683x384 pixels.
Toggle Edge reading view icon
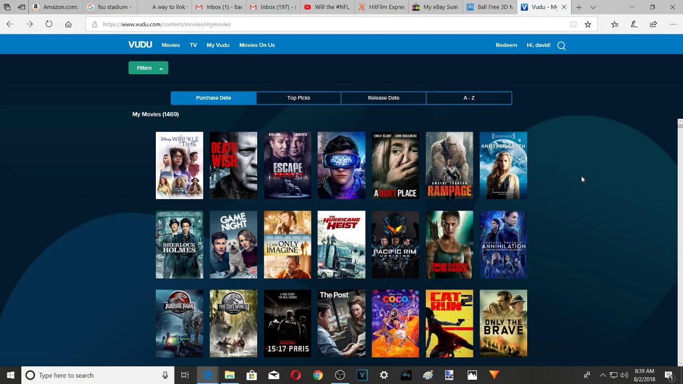(573, 24)
